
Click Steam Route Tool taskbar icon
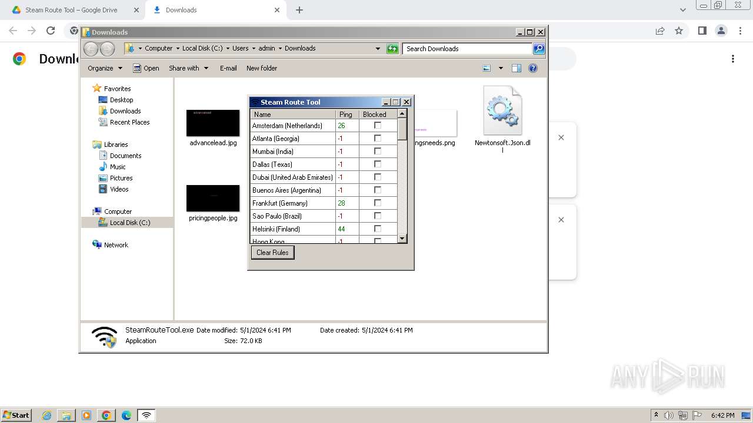(146, 415)
